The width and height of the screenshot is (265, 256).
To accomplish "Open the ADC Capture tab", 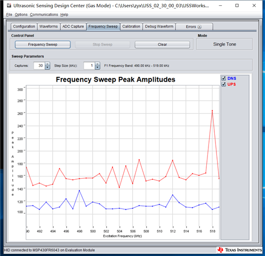I will point(73,27).
